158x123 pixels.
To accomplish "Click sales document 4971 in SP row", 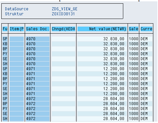I will point(38,69).
